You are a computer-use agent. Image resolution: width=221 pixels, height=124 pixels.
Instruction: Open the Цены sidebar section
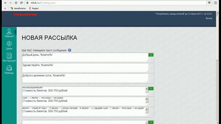click(9, 45)
